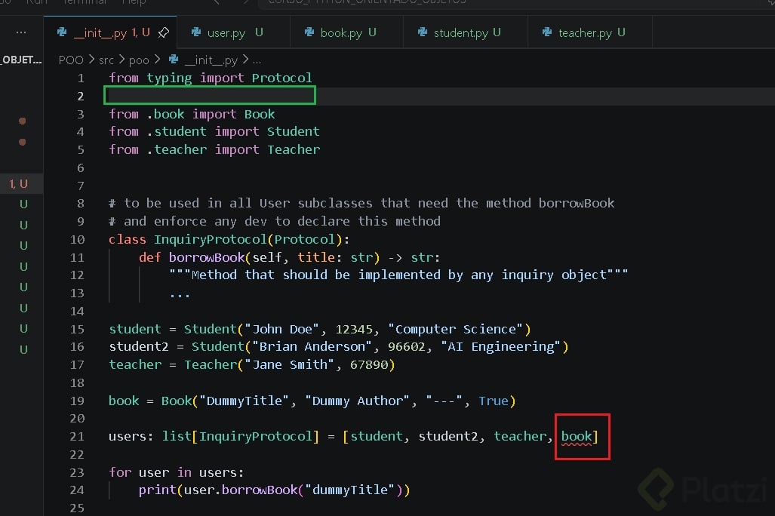Open the __init__.py breadcrumb file entry
775x516 pixels.
pyautogui.click(x=211, y=60)
